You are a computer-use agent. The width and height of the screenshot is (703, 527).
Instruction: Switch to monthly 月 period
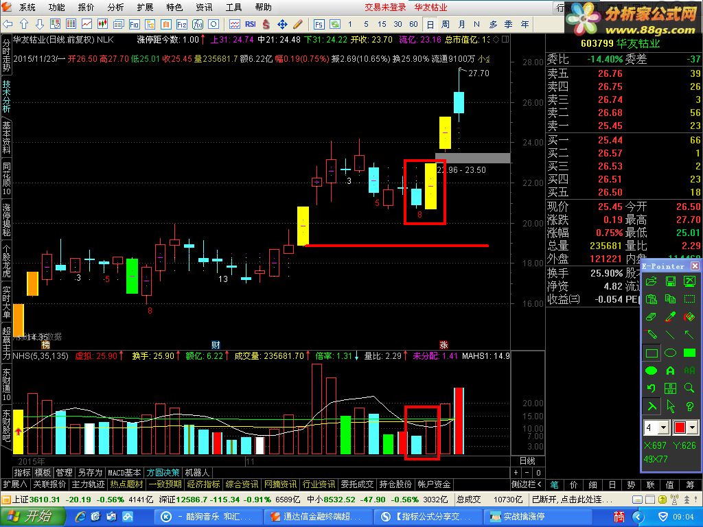(x=462, y=24)
